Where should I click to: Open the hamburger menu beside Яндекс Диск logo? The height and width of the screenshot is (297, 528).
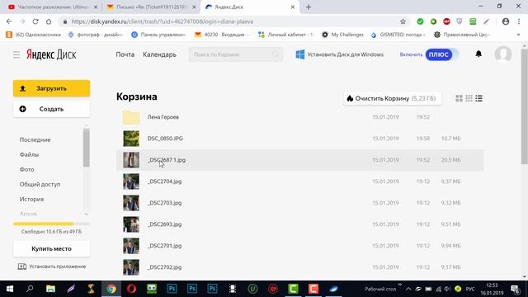pos(16,54)
